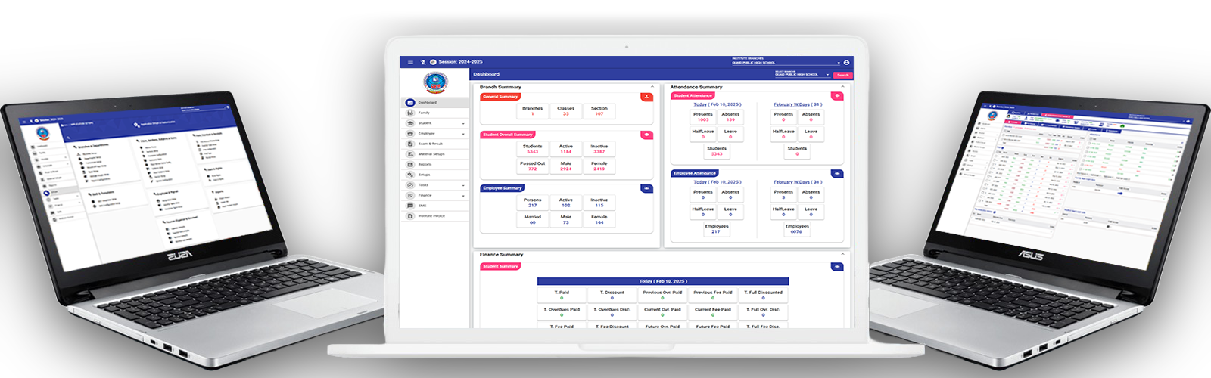This screenshot has width=1211, height=378.
Task: Click the Exam & Result sidebar icon
Action: click(x=410, y=144)
